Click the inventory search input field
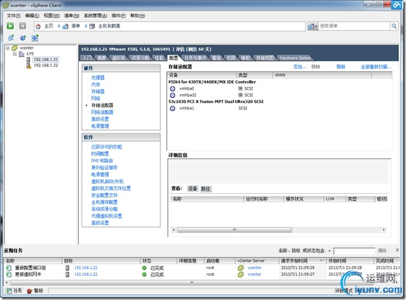Screen dimensions: 406x300 tap(354, 26)
